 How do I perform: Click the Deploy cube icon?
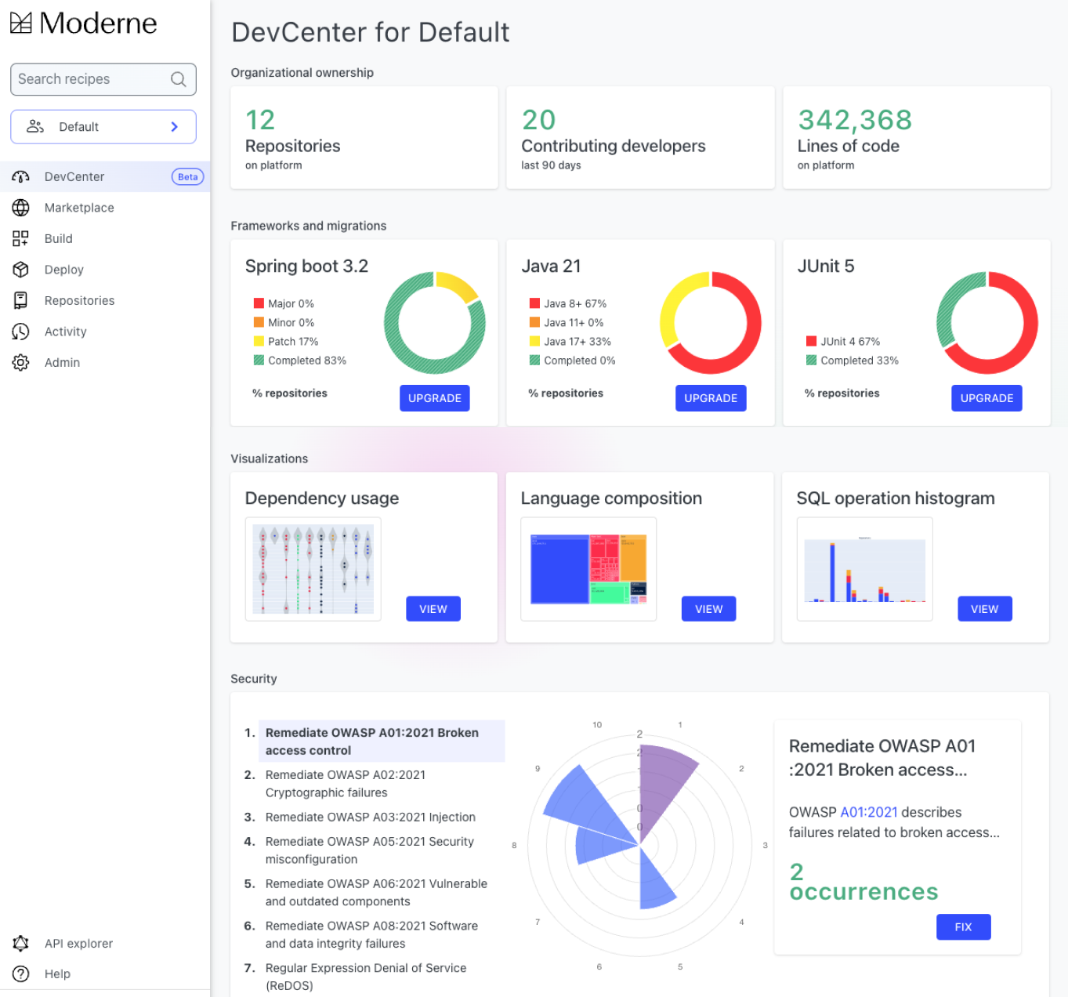point(21,270)
